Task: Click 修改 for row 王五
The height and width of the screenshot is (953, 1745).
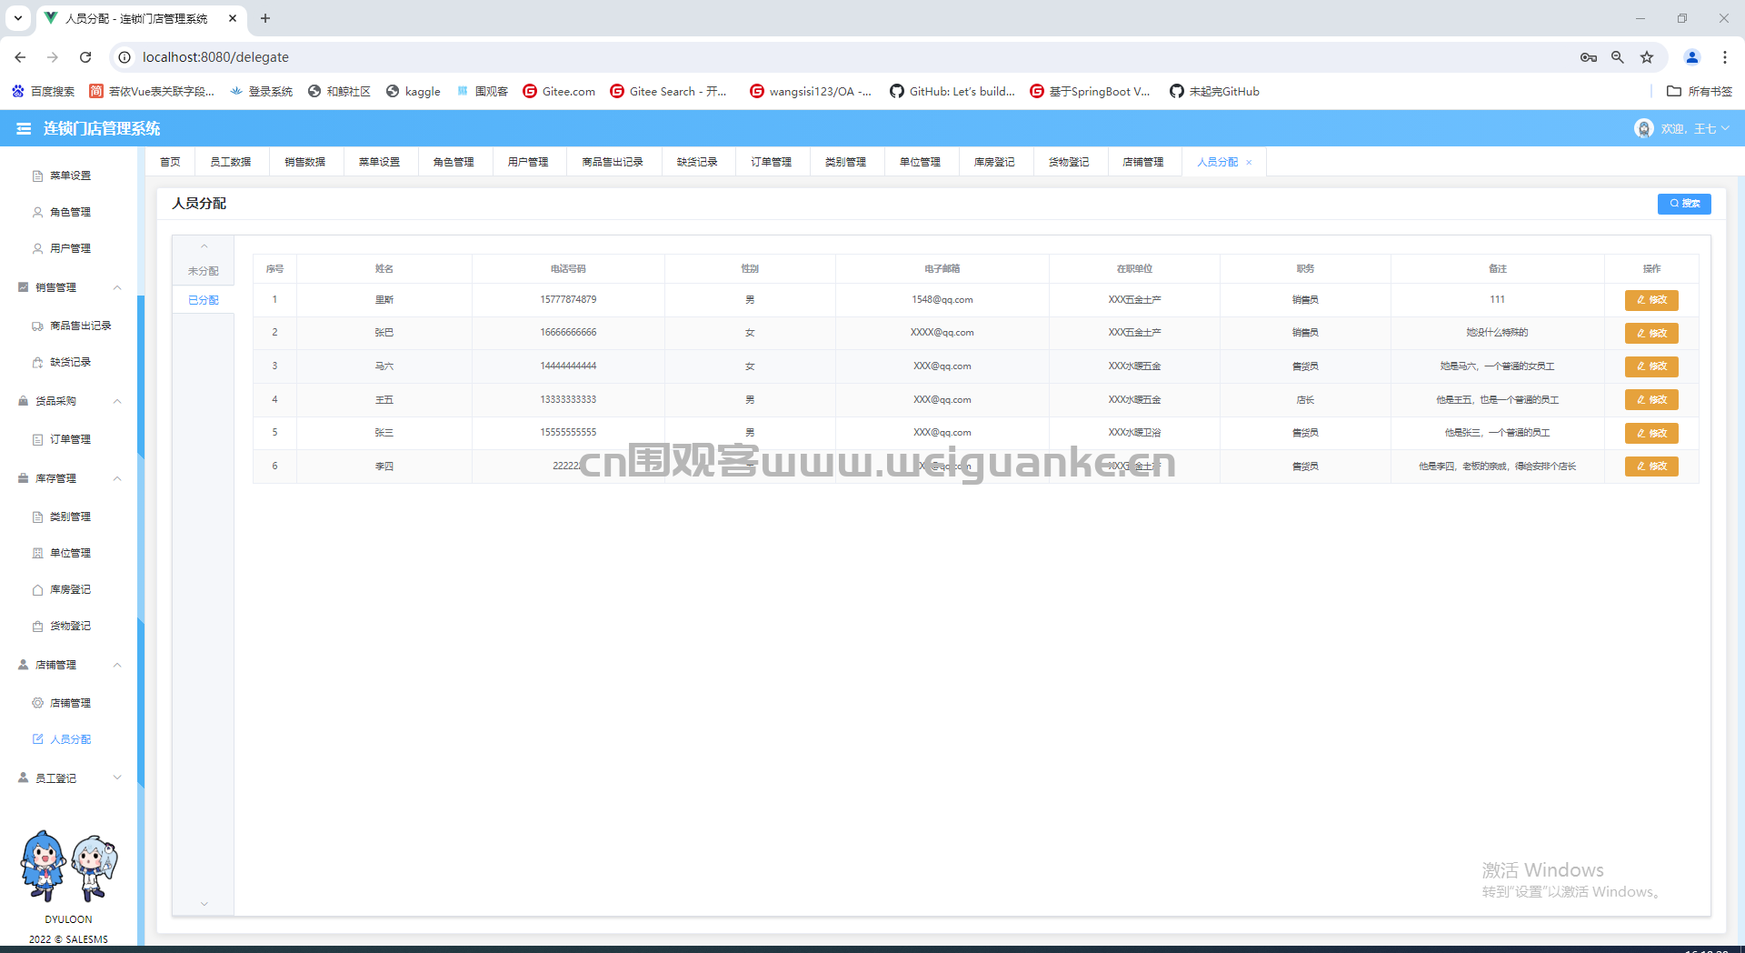Action: click(x=1651, y=400)
